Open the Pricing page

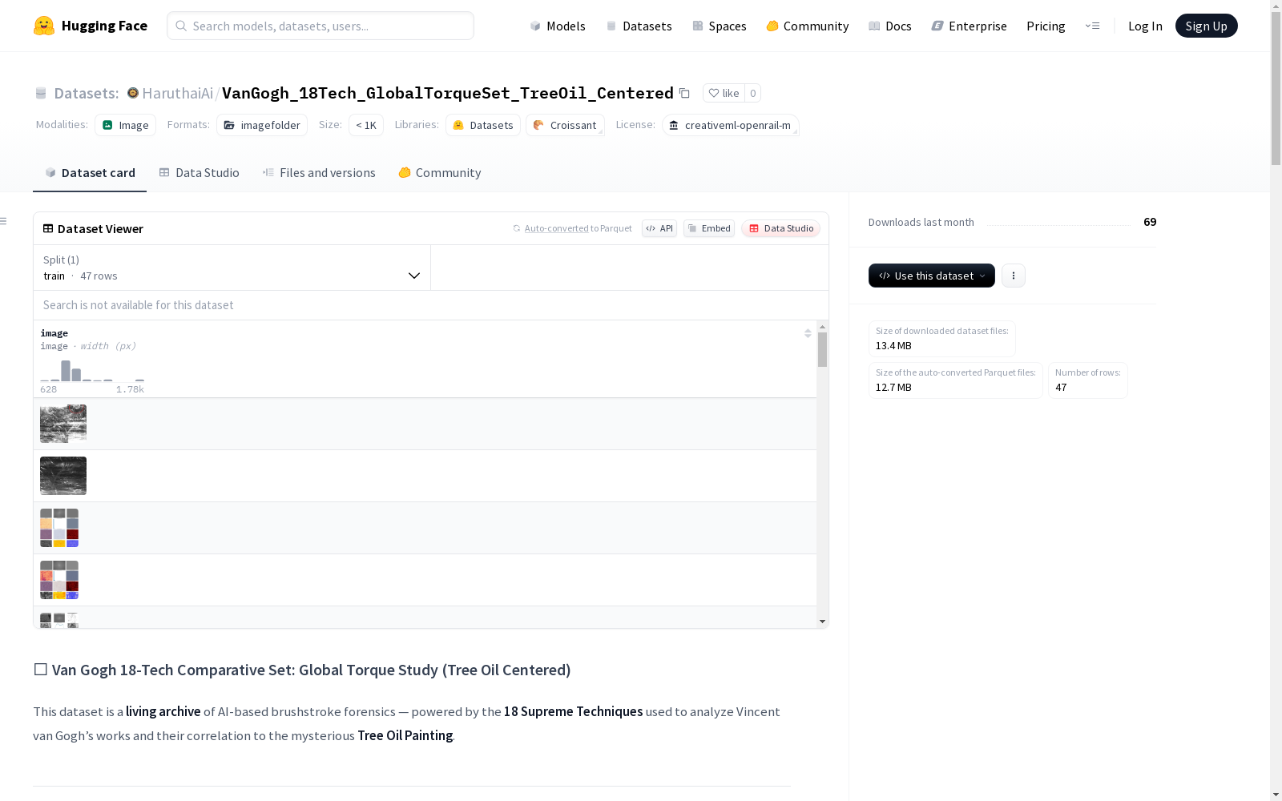[1046, 26]
